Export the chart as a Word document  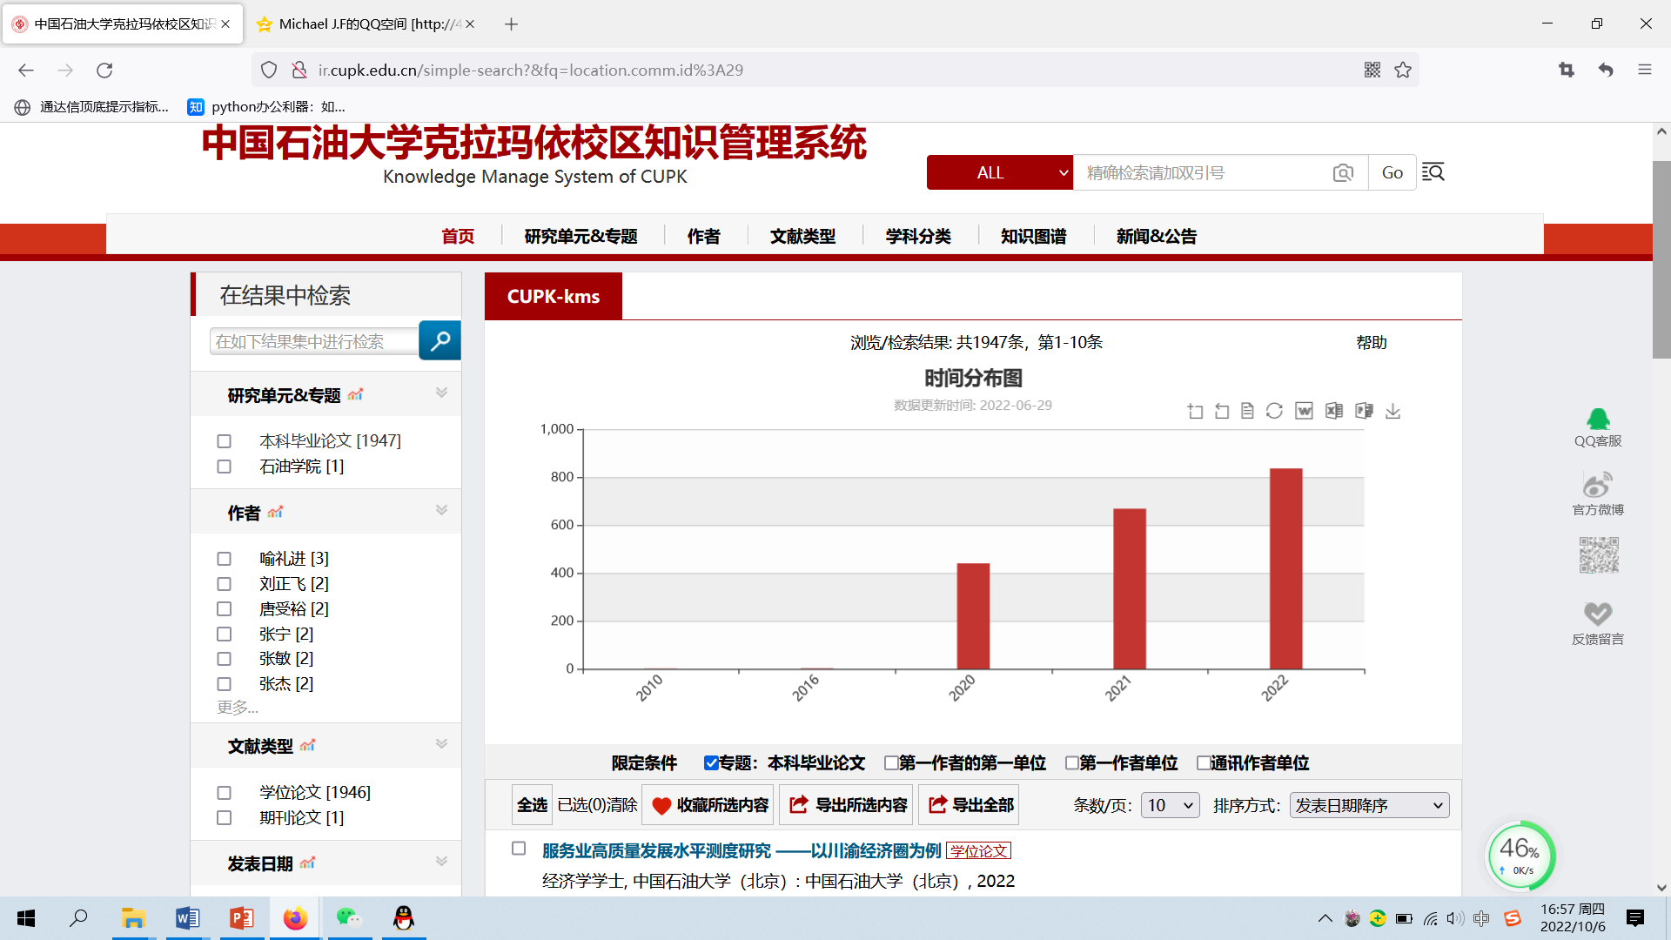coord(1304,411)
